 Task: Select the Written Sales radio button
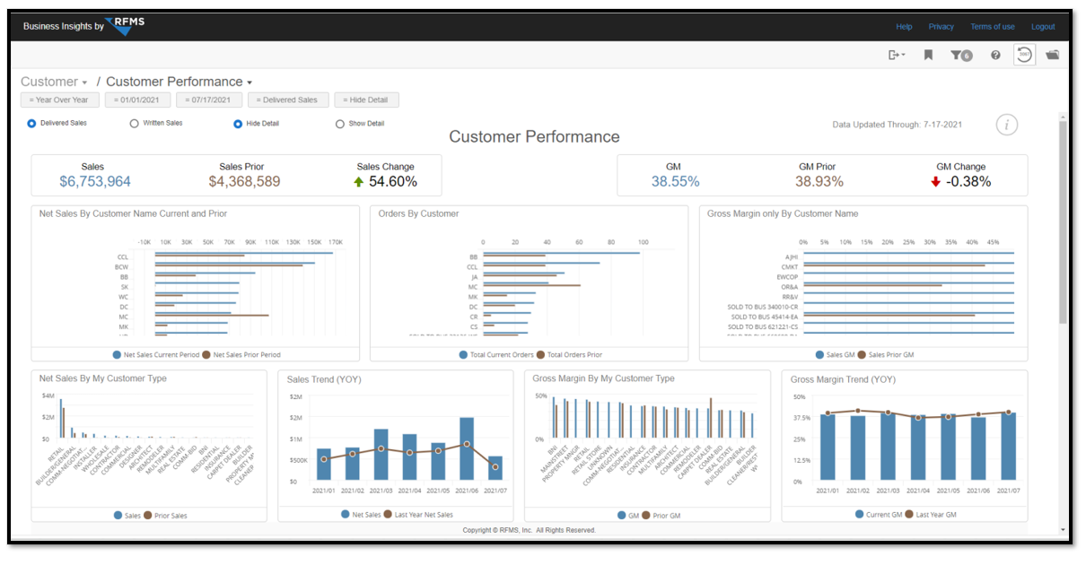pyautogui.click(x=135, y=124)
